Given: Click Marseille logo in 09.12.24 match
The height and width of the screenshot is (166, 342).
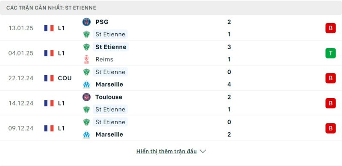Looking at the screenshot, I should [x=86, y=134].
